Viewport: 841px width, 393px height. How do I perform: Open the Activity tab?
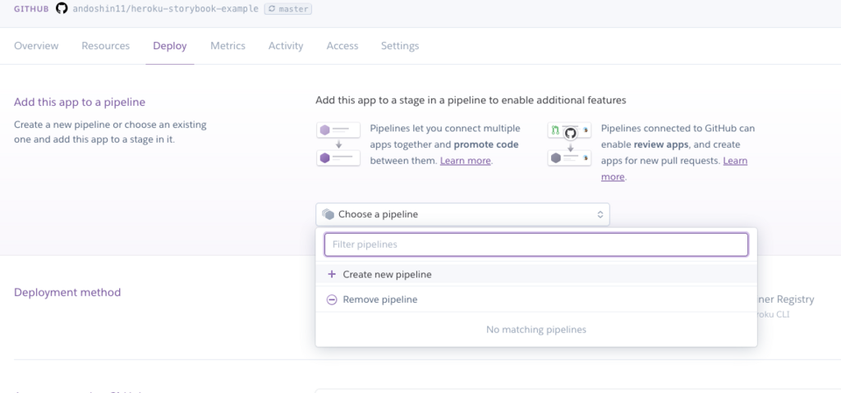pos(286,46)
